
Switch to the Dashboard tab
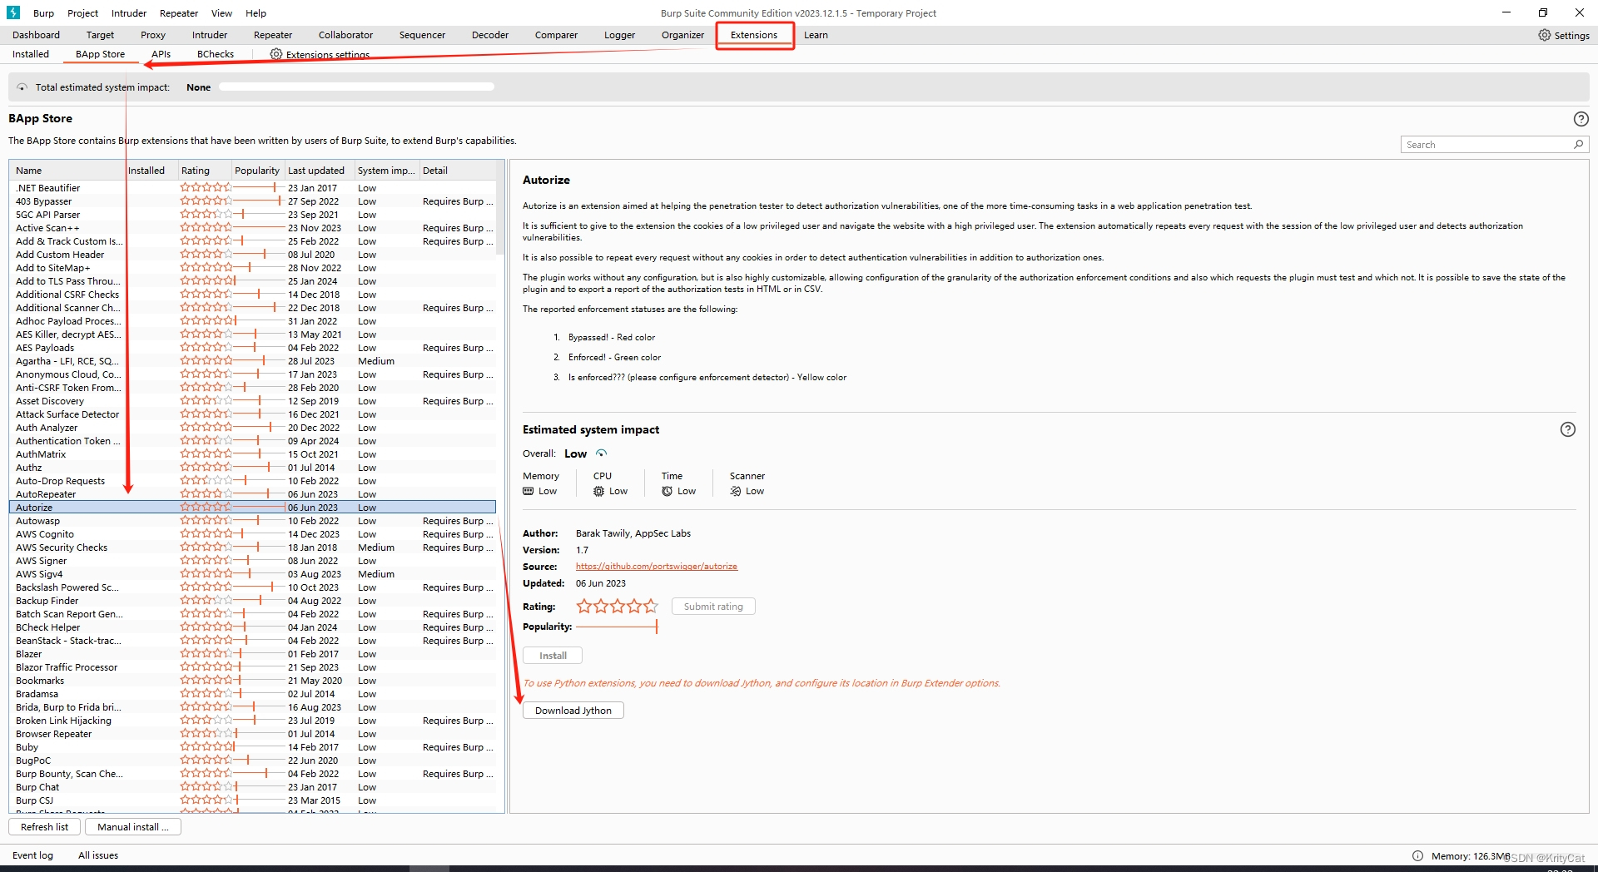tap(37, 35)
